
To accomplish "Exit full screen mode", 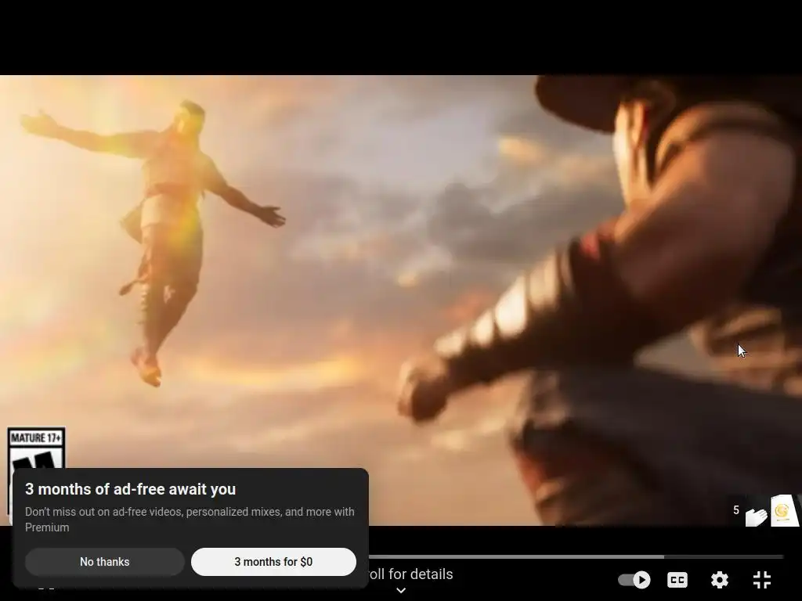I will [762, 580].
